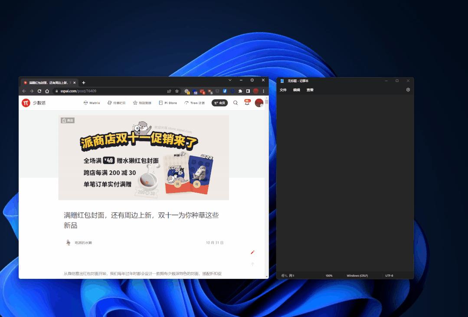Click Windows (CRLF) in status bar

[357, 275]
